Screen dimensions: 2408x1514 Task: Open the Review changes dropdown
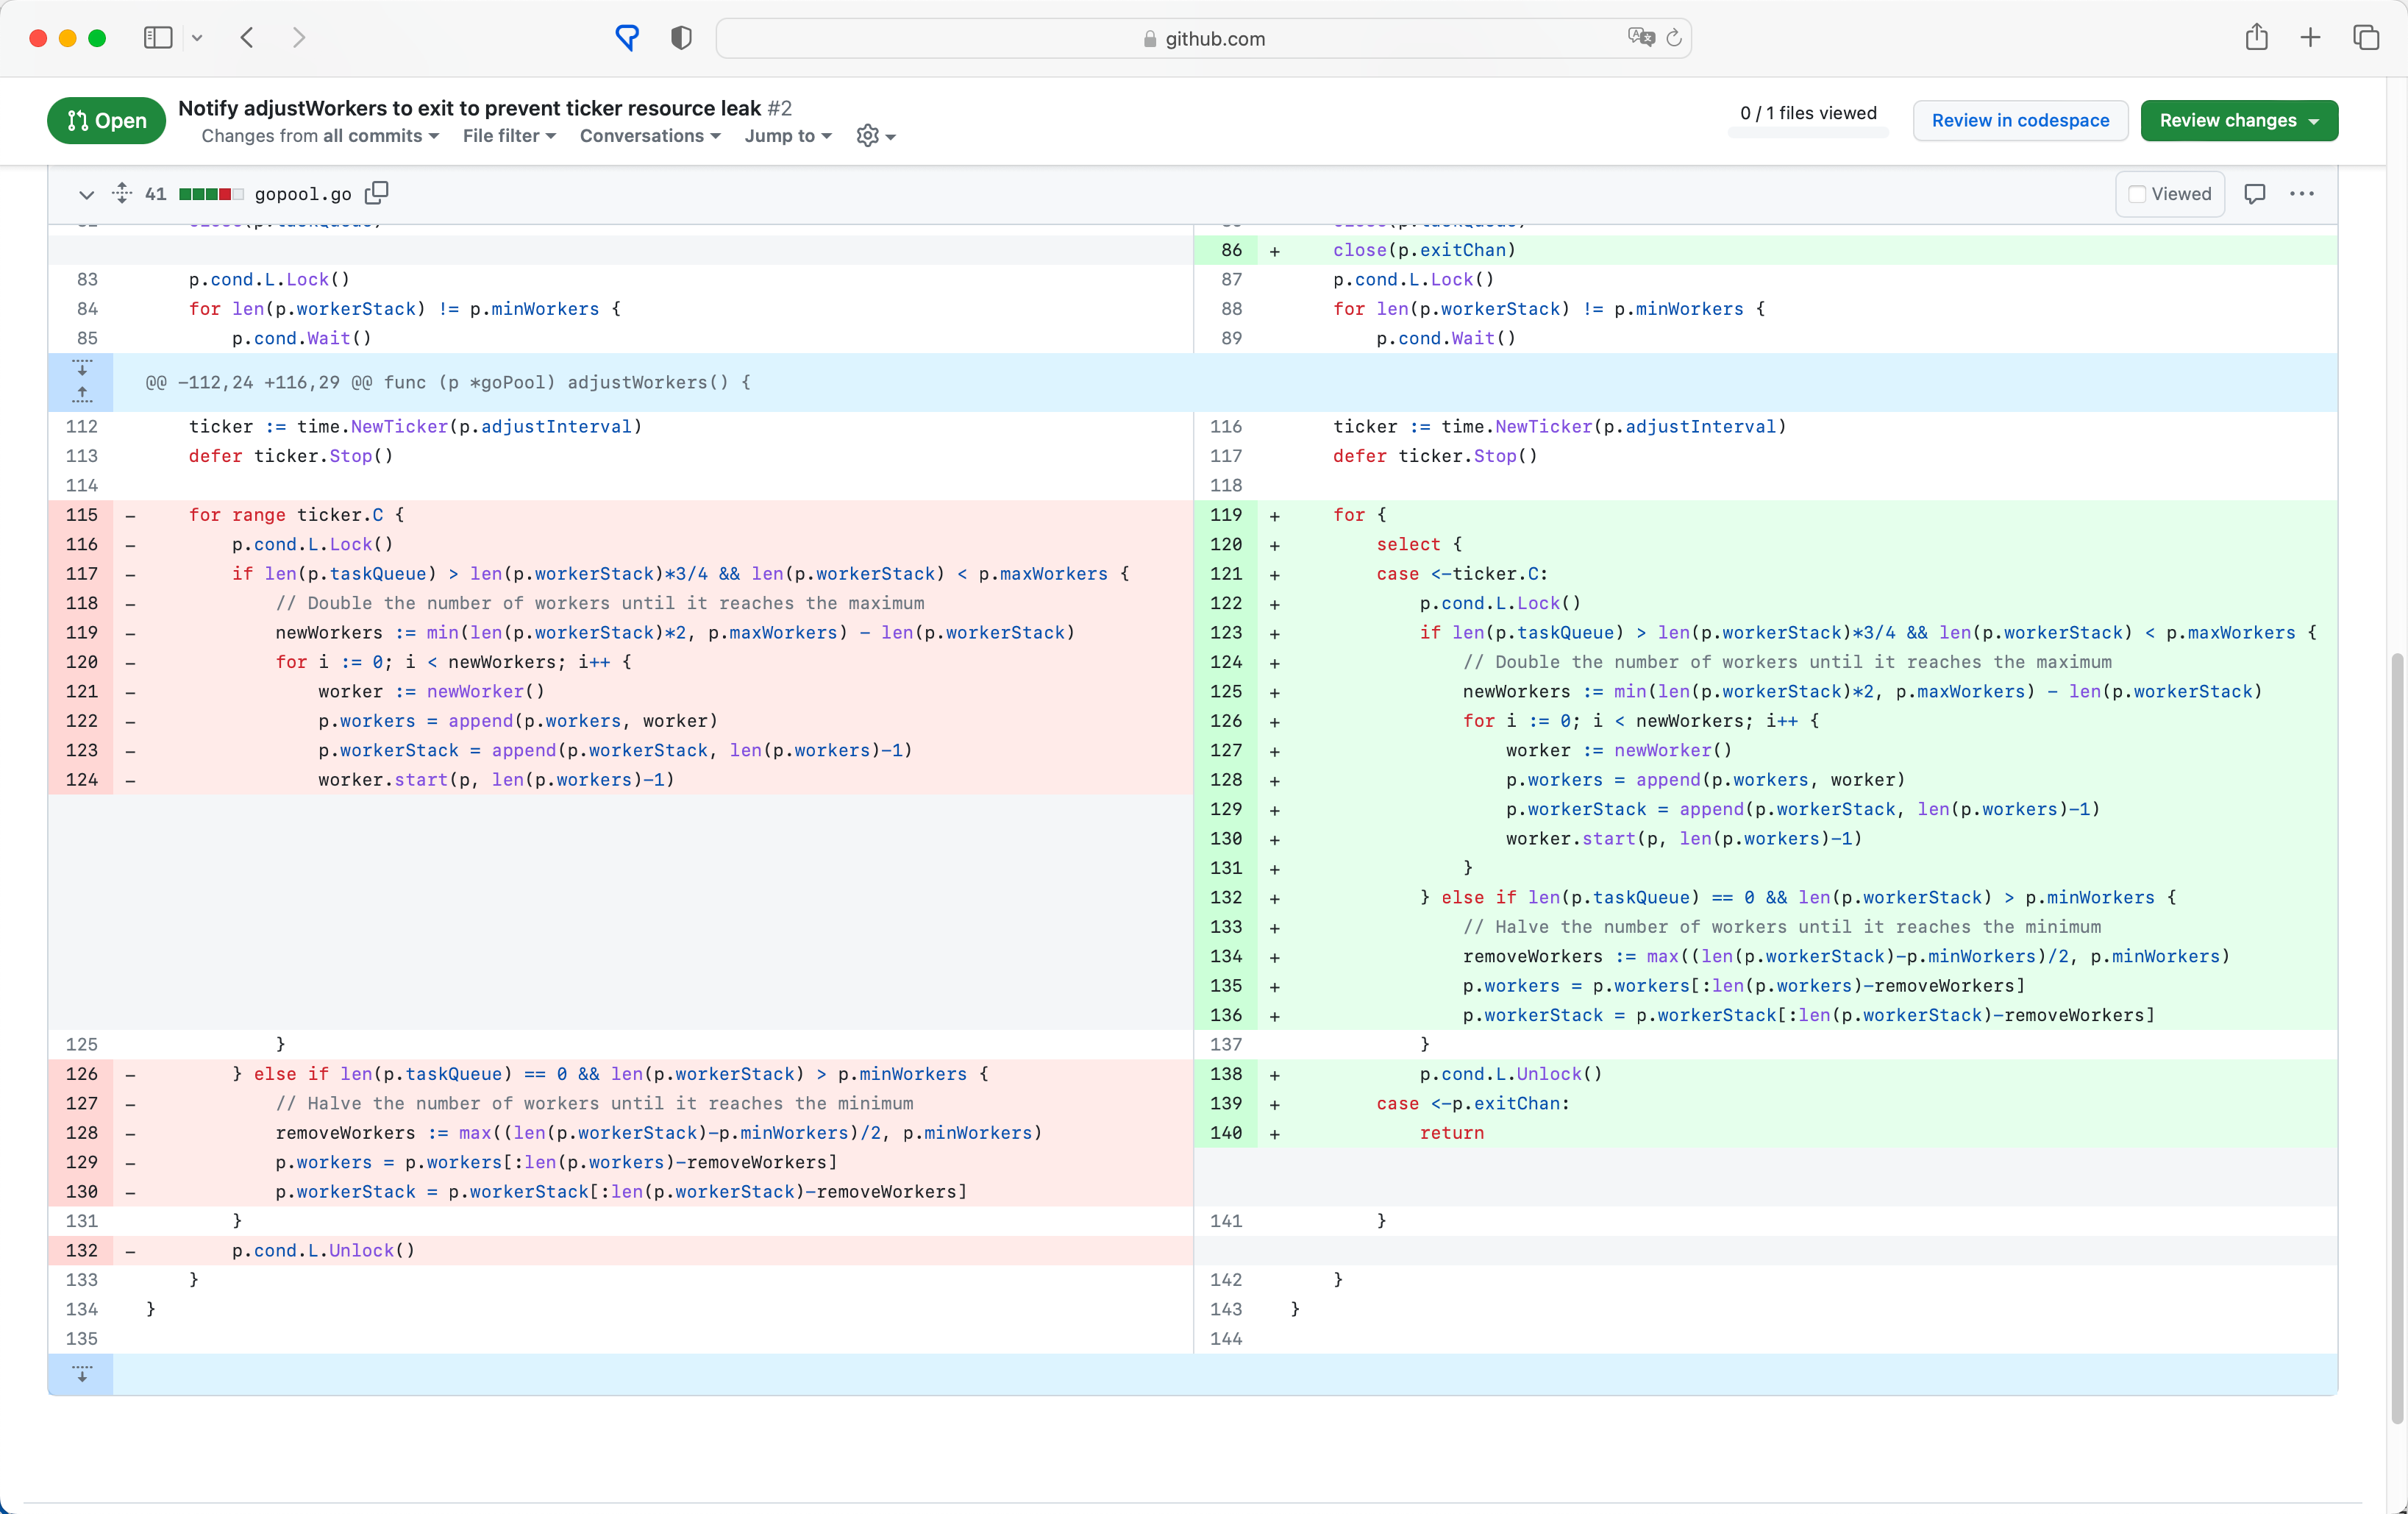[2239, 120]
